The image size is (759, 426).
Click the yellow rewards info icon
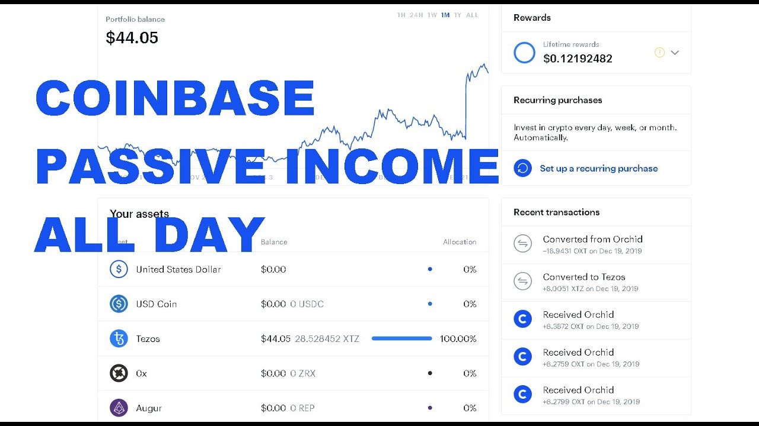(x=659, y=53)
